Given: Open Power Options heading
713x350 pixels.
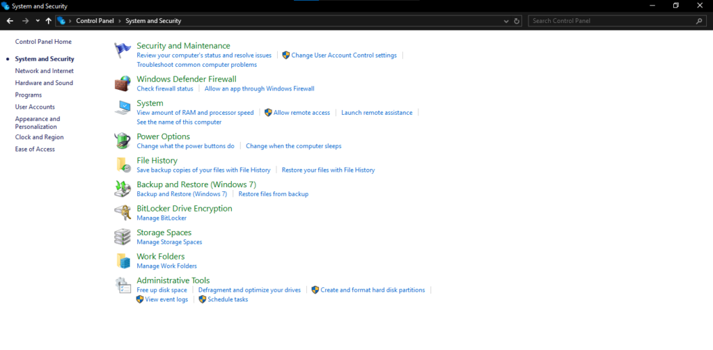Looking at the screenshot, I should tap(163, 136).
